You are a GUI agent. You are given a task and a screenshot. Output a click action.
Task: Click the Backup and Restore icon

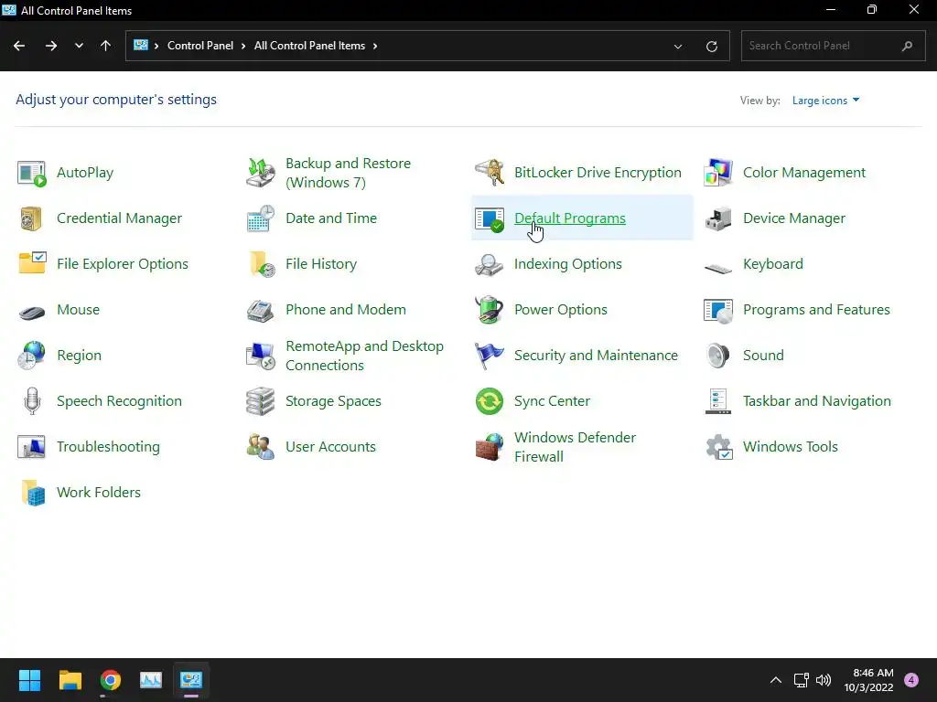(261, 173)
